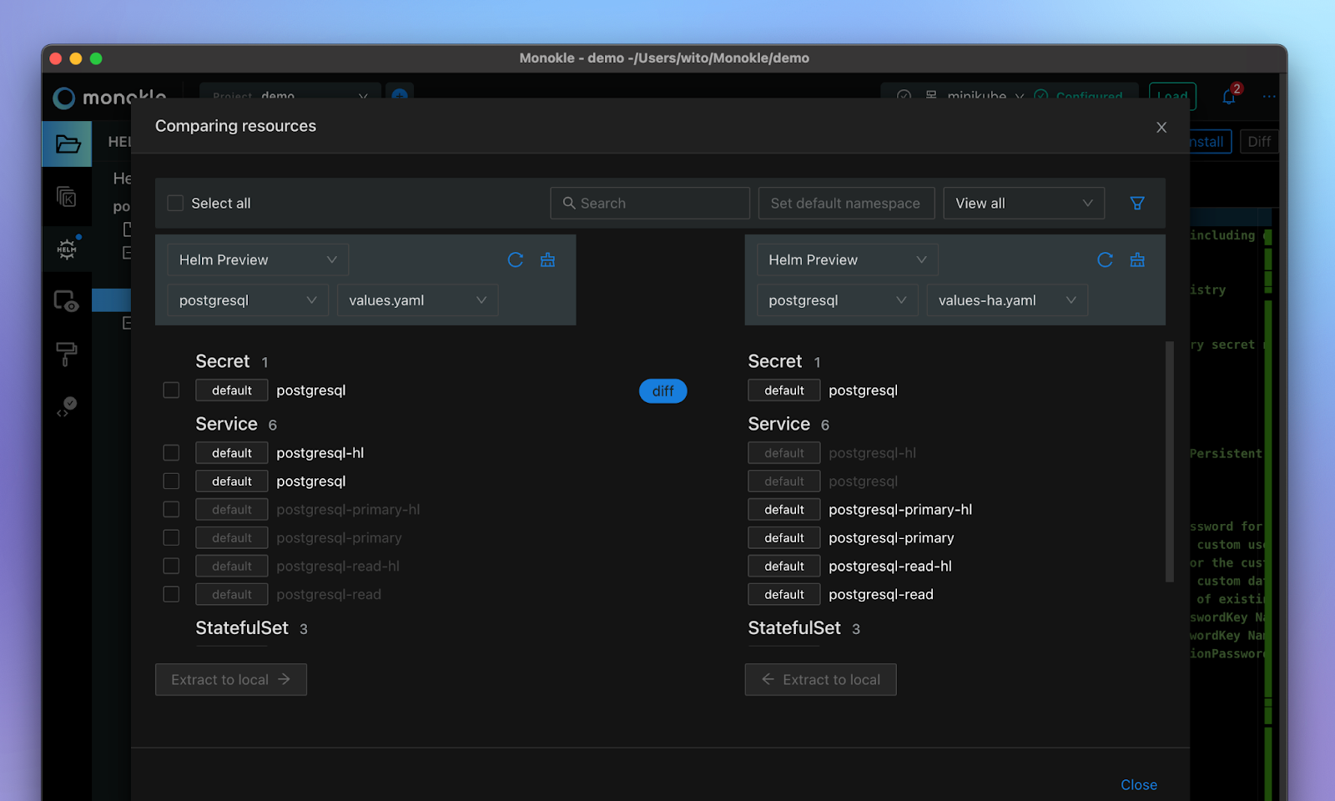Click left StatefulSet heading
Screen dimensions: 1335x801
click(x=242, y=627)
